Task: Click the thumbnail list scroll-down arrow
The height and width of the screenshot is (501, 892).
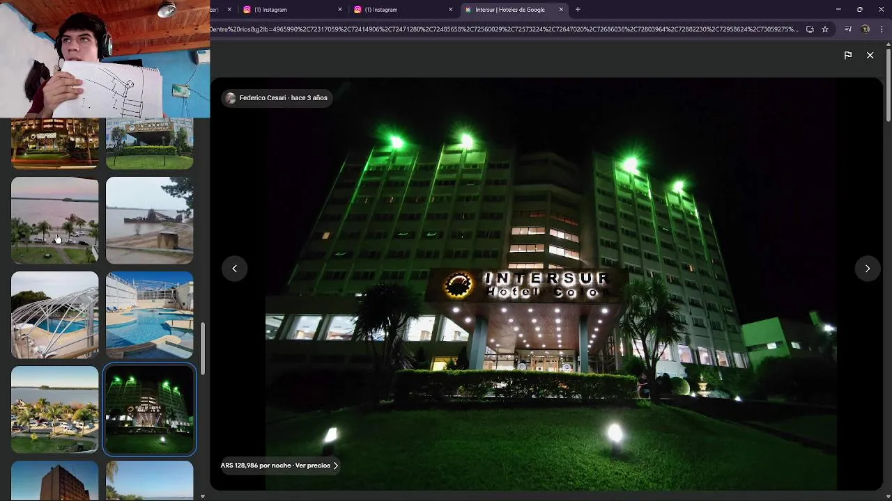Action: pyautogui.click(x=203, y=496)
